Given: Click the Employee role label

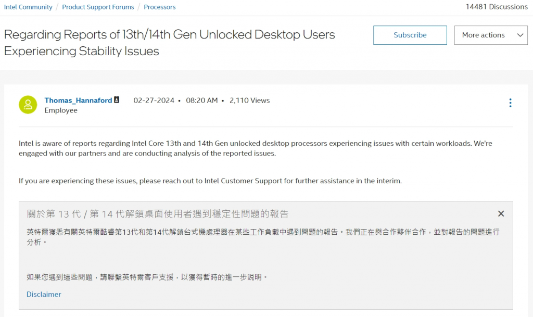Looking at the screenshot, I should (x=61, y=110).
